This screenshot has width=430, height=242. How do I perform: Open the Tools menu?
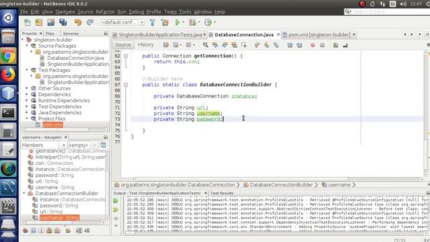[185, 12]
